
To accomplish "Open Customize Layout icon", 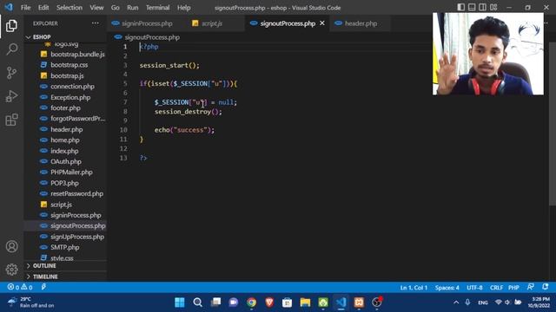I will click(493, 8).
